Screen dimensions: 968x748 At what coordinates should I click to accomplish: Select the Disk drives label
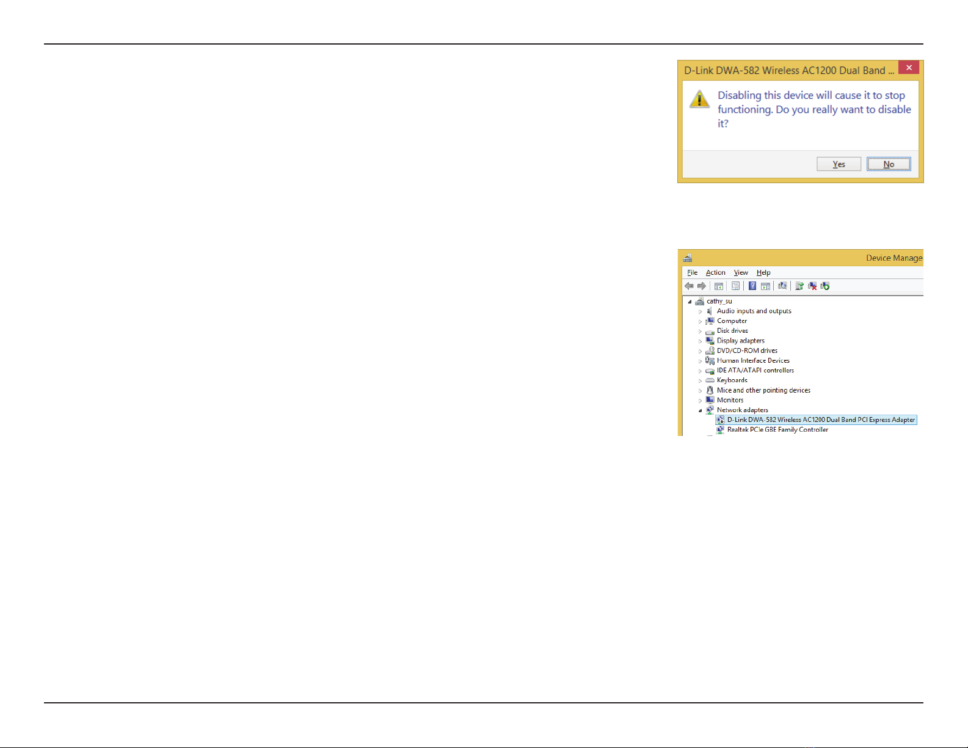click(732, 330)
